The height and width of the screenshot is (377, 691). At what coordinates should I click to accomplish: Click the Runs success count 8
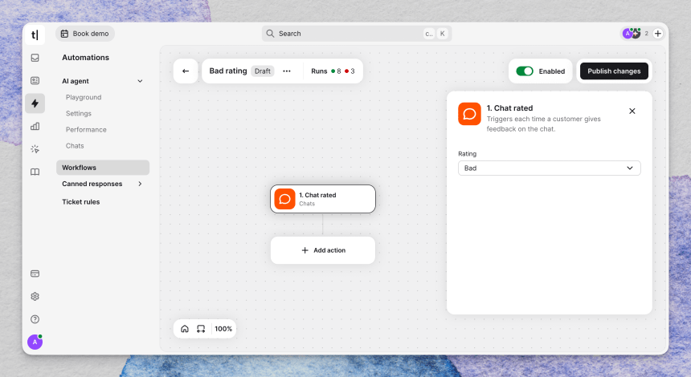coord(336,71)
